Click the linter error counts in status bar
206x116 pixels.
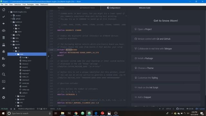tap(42, 109)
